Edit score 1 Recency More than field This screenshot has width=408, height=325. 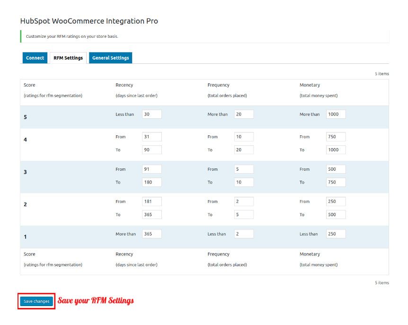point(152,234)
